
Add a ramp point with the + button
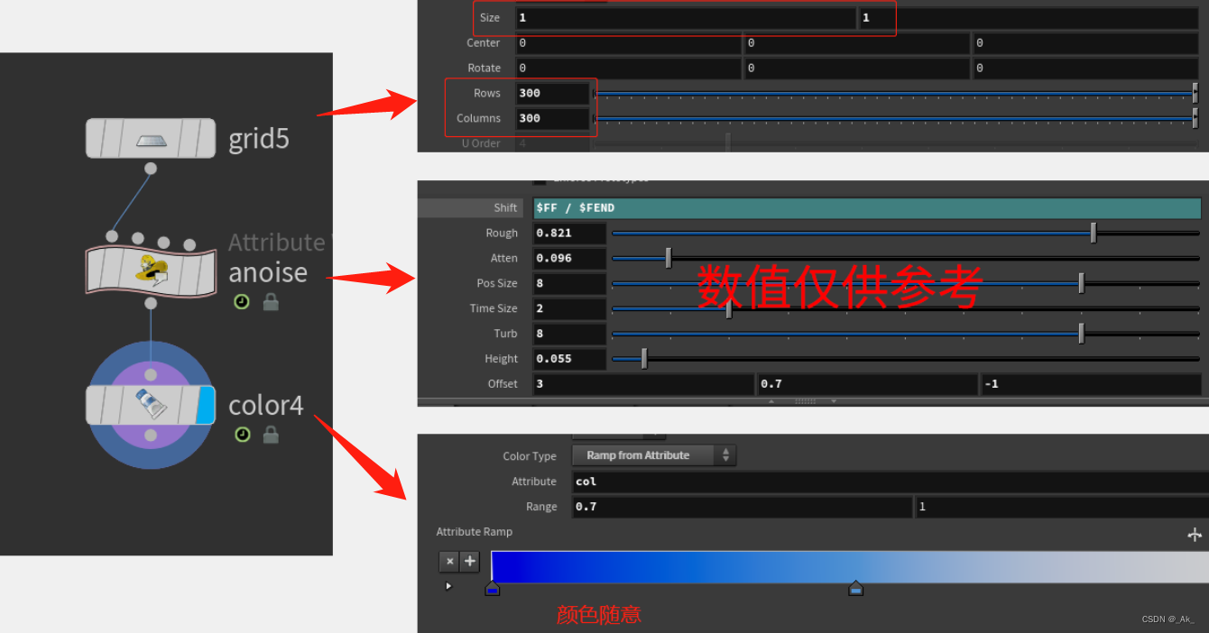pyautogui.click(x=469, y=561)
